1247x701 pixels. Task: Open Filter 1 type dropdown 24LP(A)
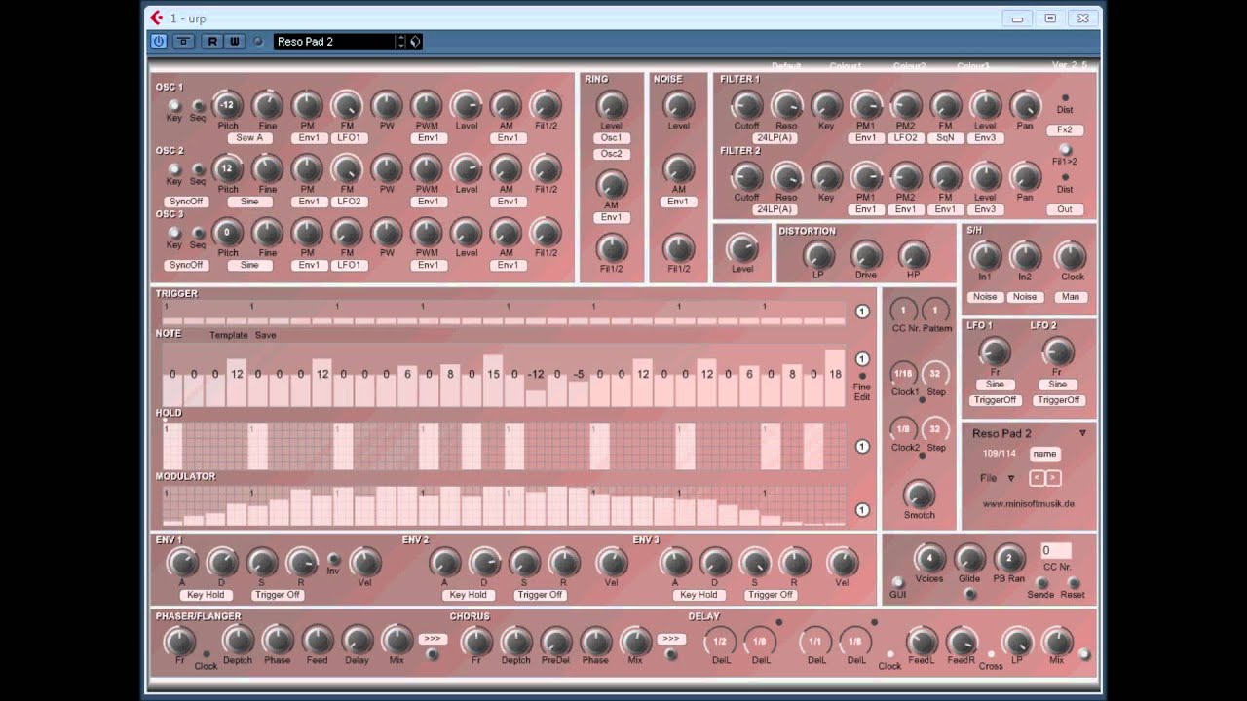[774, 138]
